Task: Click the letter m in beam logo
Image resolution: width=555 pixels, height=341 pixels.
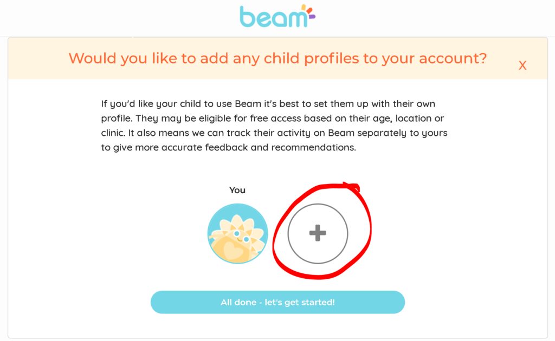Action: coord(296,19)
